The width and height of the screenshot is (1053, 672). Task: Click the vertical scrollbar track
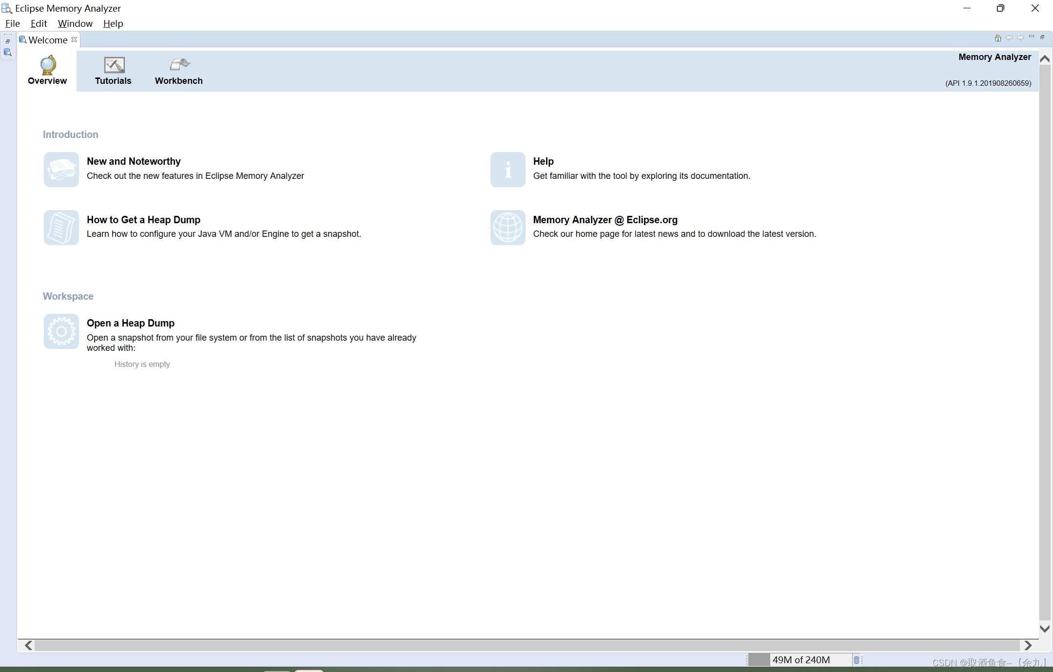point(1045,344)
